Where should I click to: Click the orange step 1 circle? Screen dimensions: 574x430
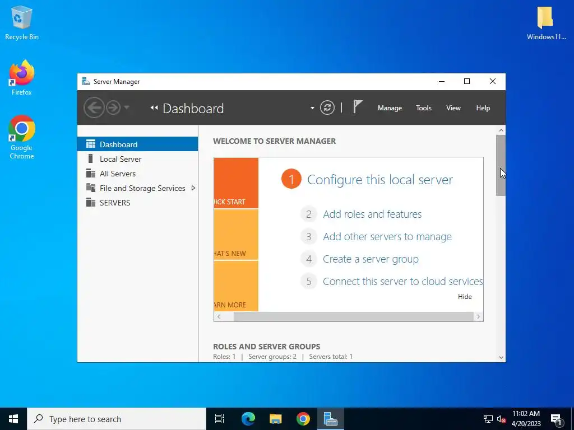pos(291,179)
